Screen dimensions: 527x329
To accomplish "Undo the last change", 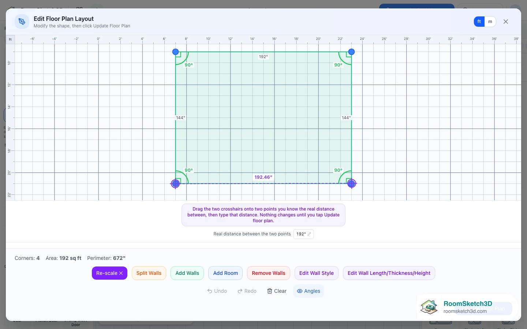I will pos(217,291).
